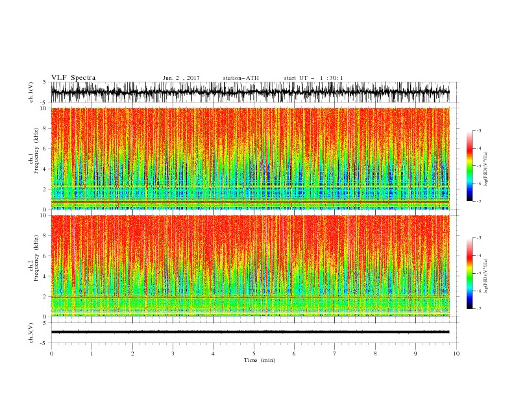Click time axis tick label "1"
Viewport: 514px width, 397px height.
tap(92, 354)
